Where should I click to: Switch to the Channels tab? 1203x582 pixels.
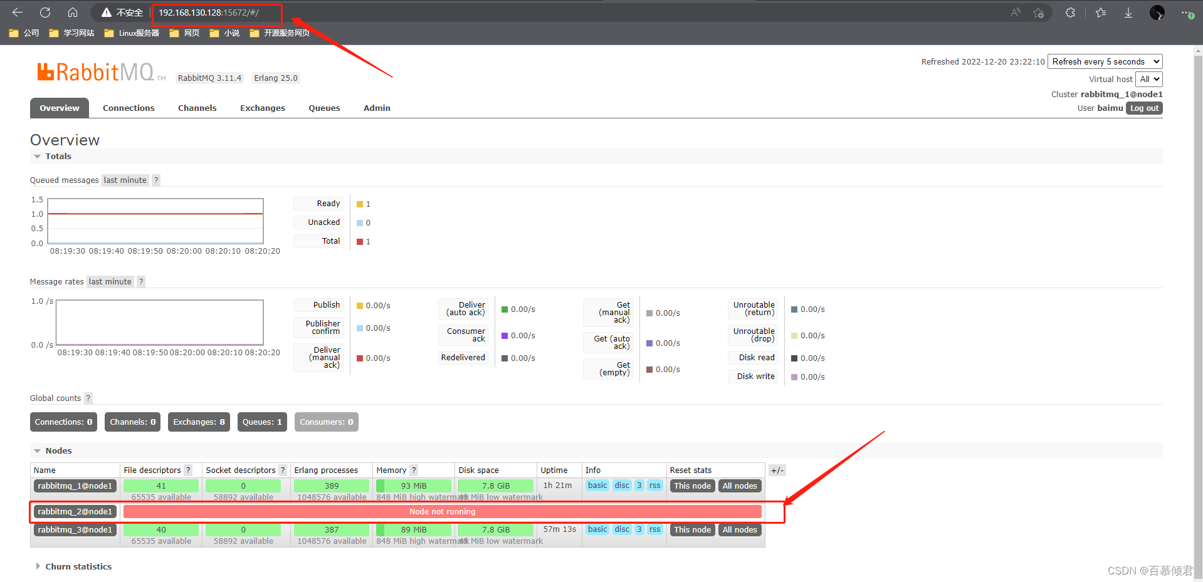point(197,108)
